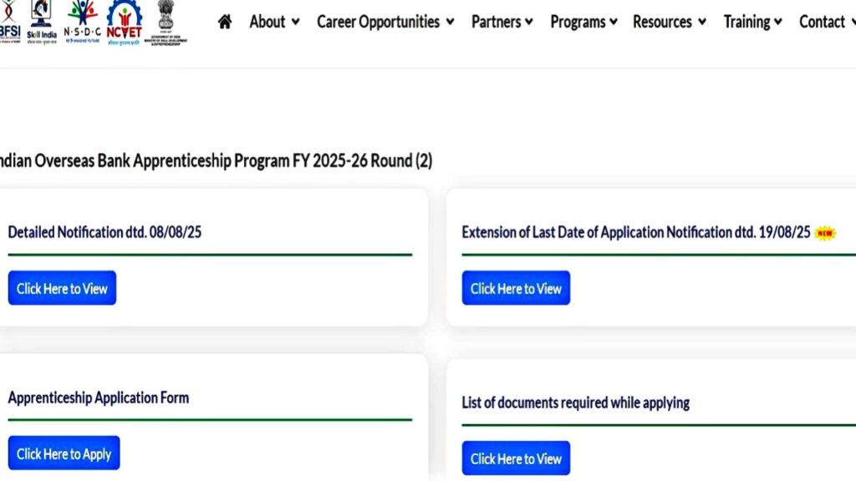856x481 pixels.
Task: Click the NCVET logo
Action: coord(125,22)
